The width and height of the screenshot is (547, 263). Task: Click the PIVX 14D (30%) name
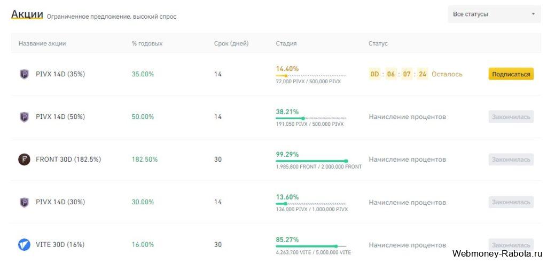[x=60, y=202]
